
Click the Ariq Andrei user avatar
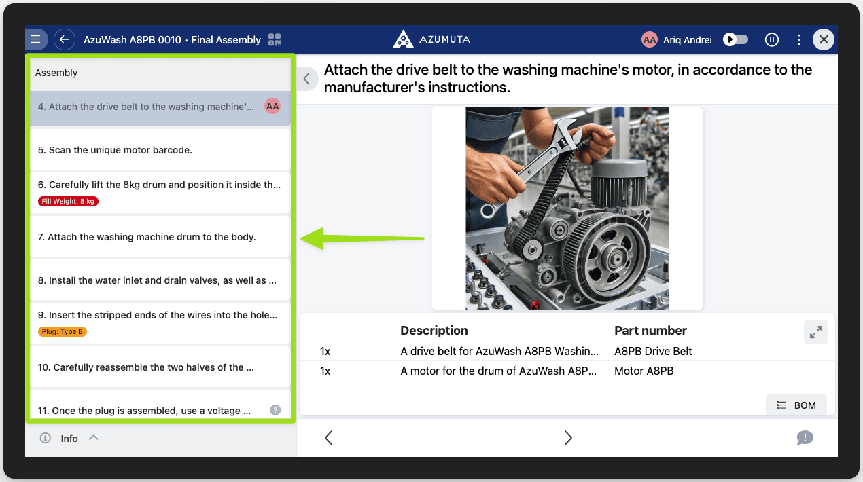[x=650, y=39]
